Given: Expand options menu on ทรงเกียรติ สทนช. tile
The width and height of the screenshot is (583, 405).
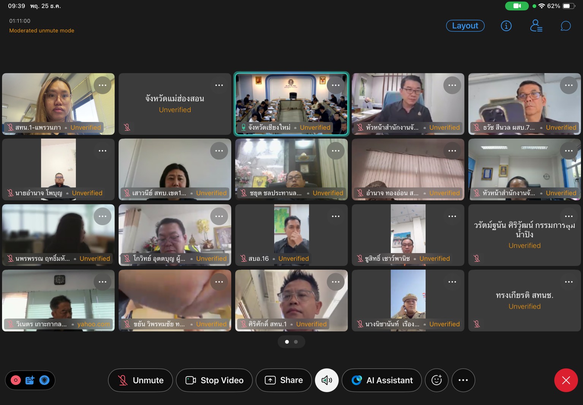Looking at the screenshot, I should [x=569, y=282].
